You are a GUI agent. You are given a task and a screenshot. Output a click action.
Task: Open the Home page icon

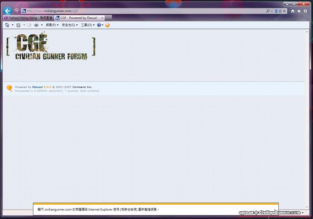(293, 11)
